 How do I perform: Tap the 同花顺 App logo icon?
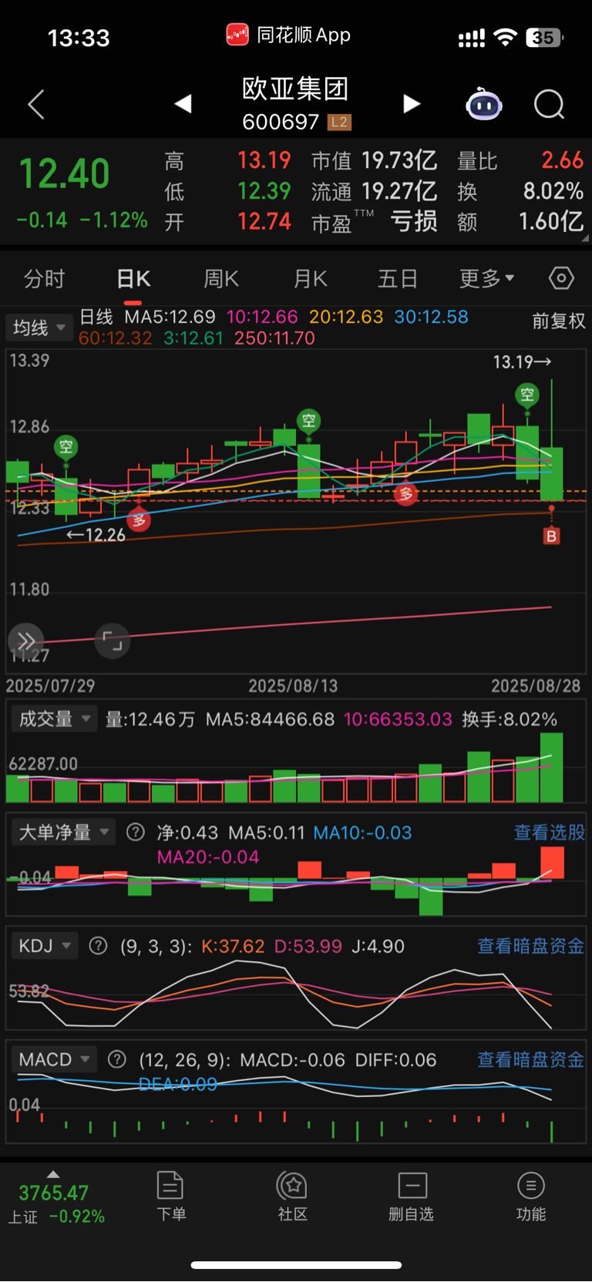(237, 35)
